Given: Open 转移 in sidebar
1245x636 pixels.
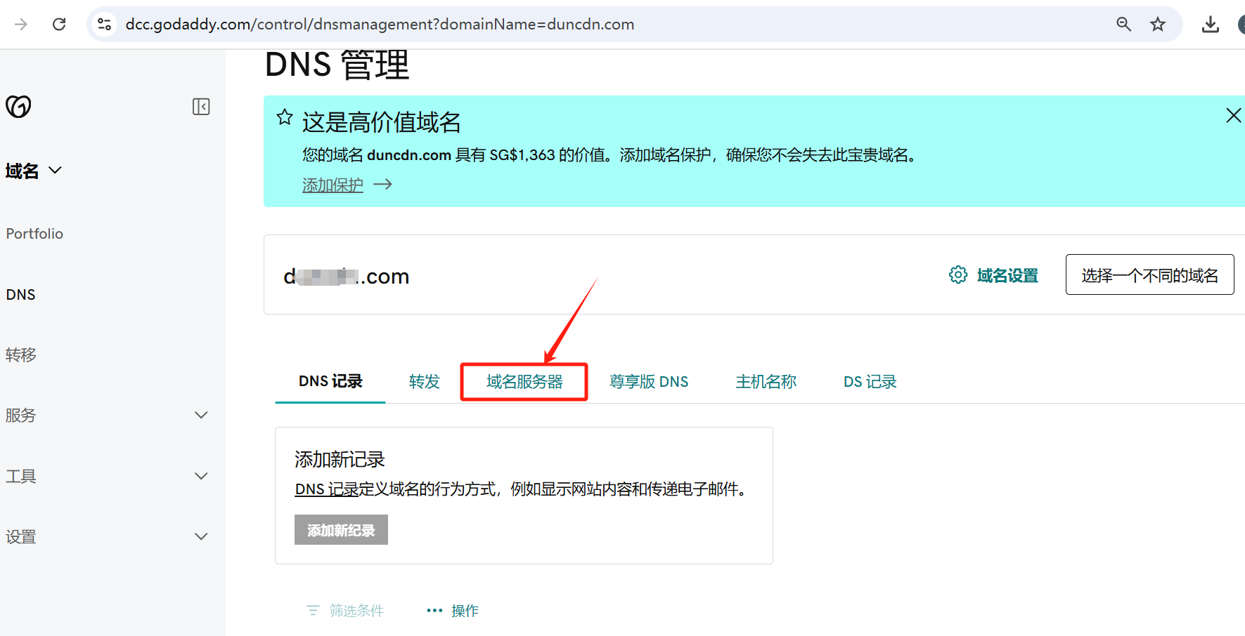Looking at the screenshot, I should [21, 355].
